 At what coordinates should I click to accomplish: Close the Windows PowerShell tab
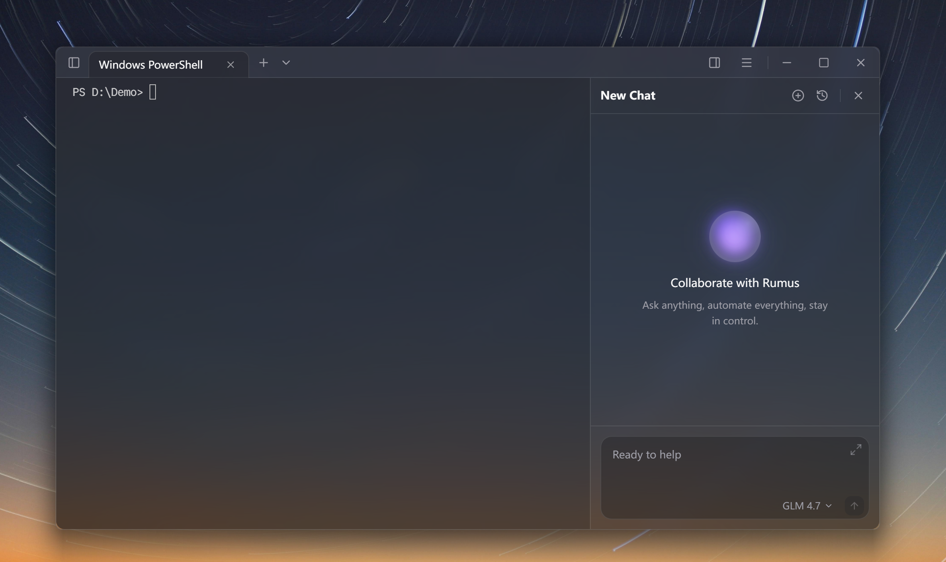(230, 65)
